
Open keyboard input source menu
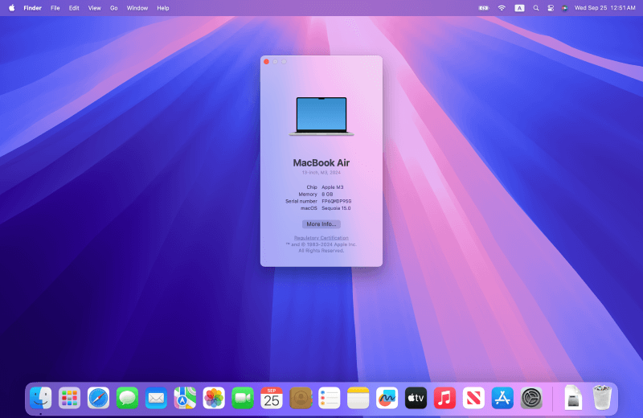tap(519, 8)
